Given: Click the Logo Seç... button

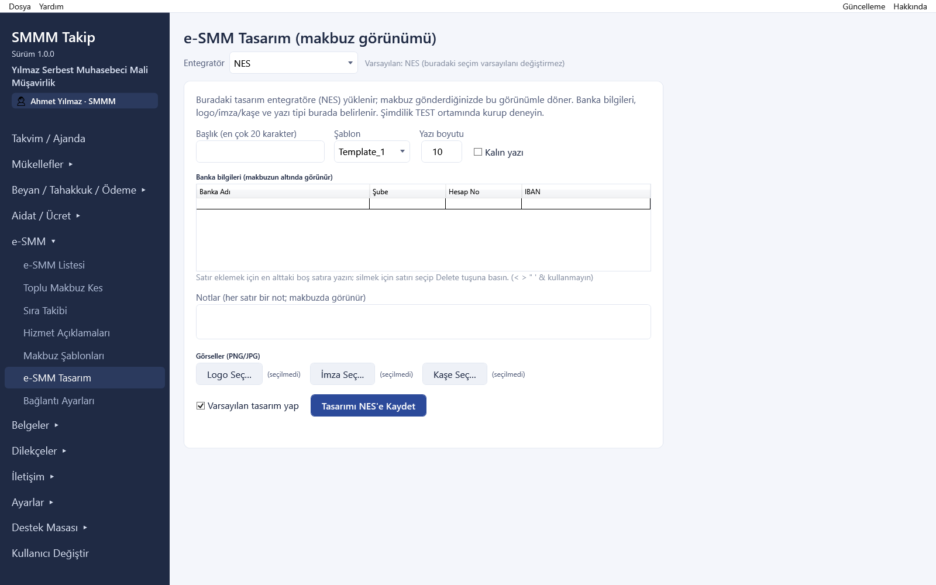Looking at the screenshot, I should 229,374.
